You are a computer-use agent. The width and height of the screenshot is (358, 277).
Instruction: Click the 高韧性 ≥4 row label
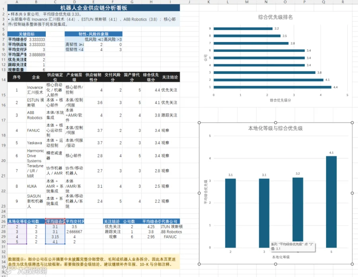[x=74, y=45]
